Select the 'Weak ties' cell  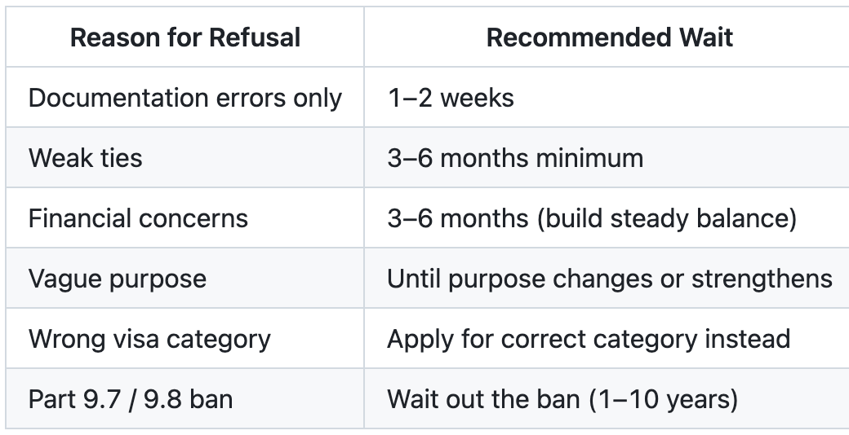click(184, 158)
